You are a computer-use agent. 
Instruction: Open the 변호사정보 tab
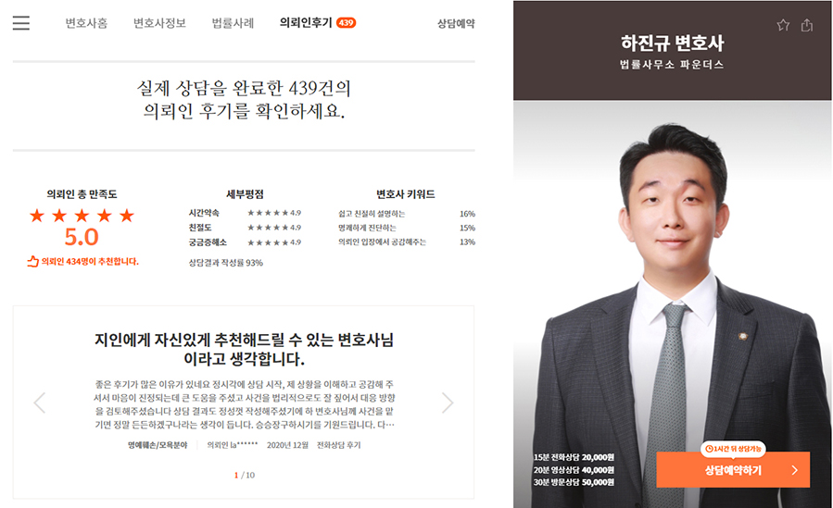point(159,23)
